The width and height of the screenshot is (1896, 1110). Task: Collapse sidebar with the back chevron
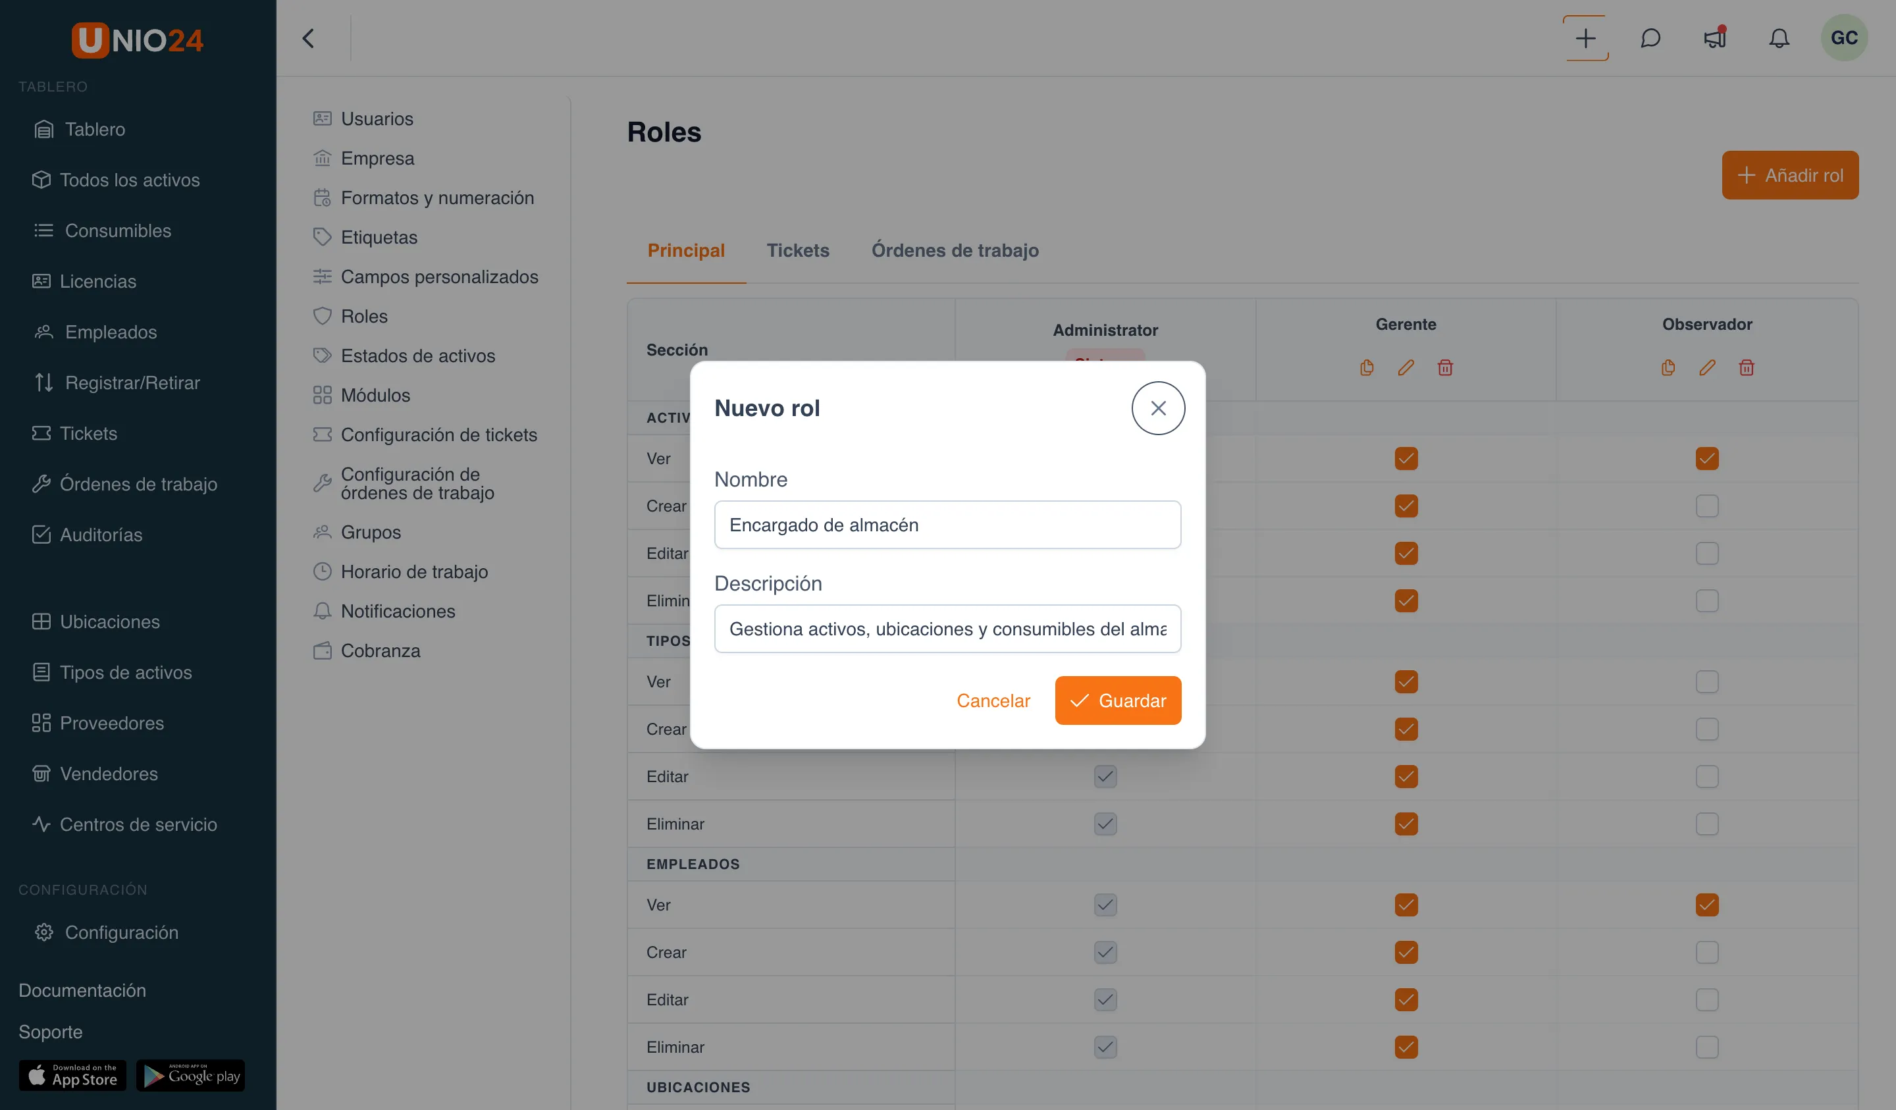point(307,38)
